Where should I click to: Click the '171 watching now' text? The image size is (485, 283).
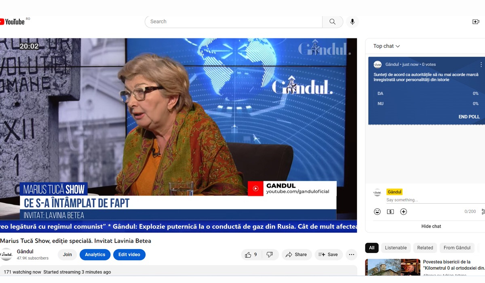[23, 272]
